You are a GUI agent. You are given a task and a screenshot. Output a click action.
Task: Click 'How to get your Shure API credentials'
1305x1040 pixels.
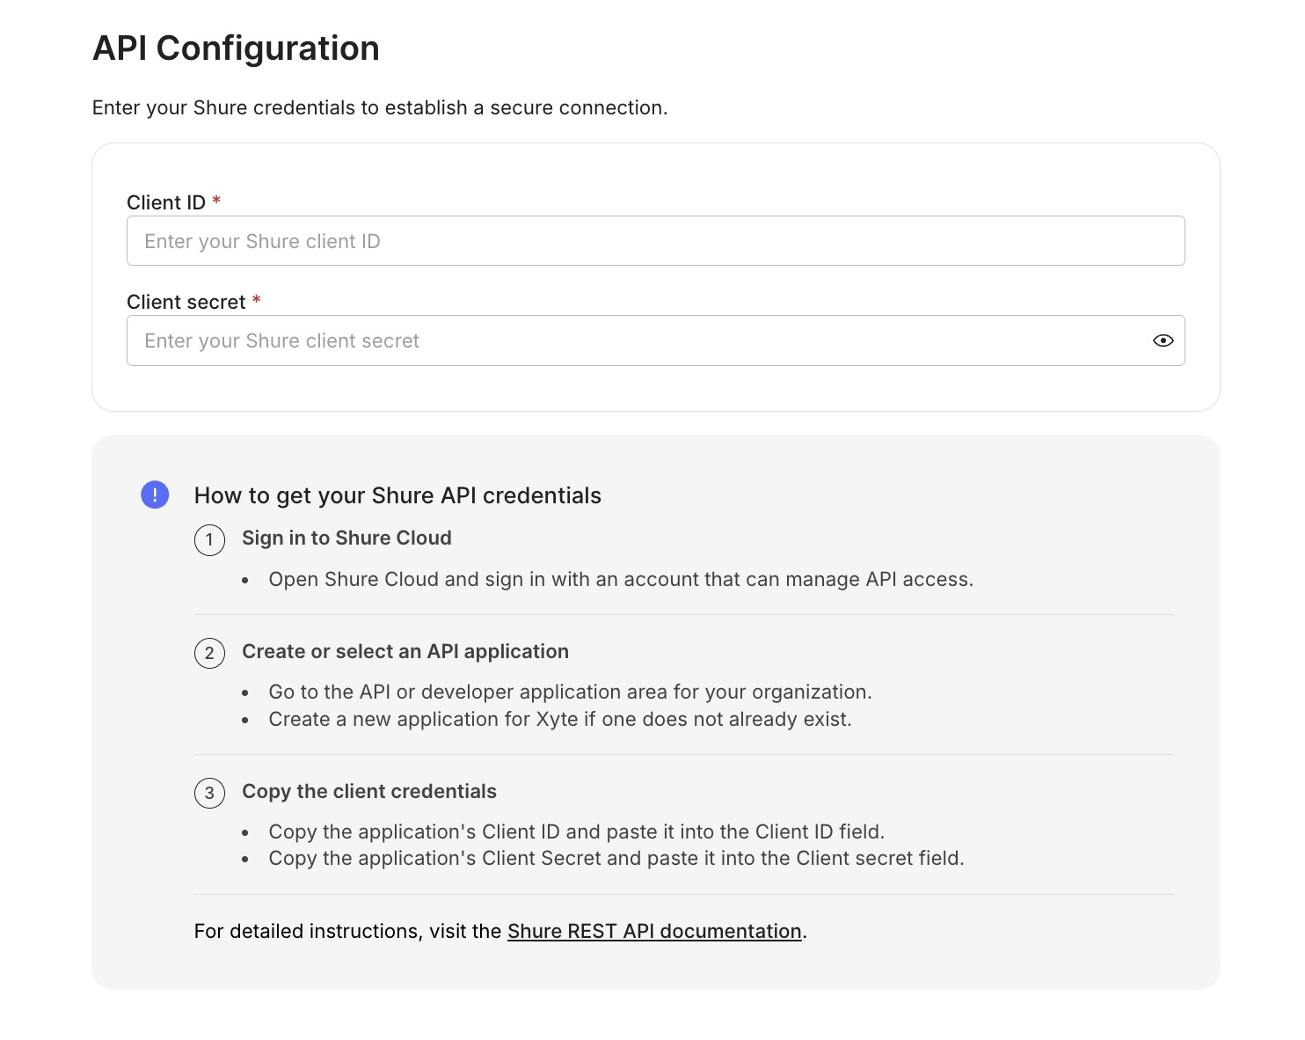coord(397,495)
